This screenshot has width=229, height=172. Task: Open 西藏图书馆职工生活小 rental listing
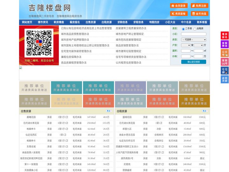pyautogui.click(x=127, y=147)
